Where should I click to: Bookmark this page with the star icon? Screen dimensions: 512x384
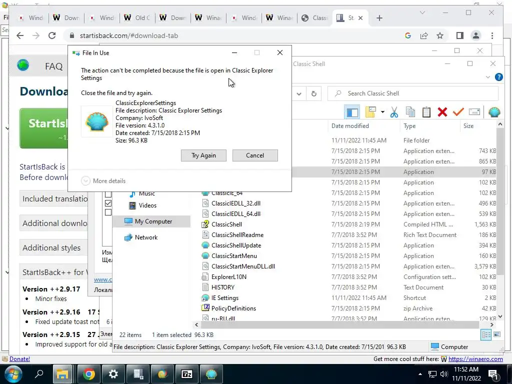click(x=440, y=35)
